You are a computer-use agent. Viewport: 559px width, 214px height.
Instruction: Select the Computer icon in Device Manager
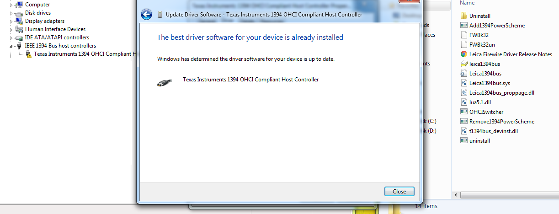click(x=19, y=5)
